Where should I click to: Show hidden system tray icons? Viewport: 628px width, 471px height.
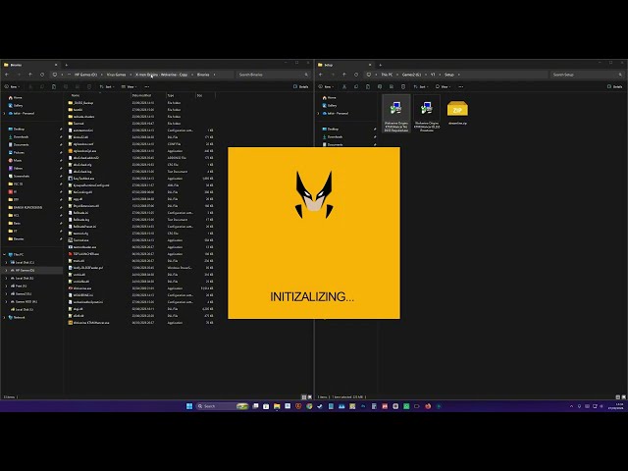tap(571, 406)
